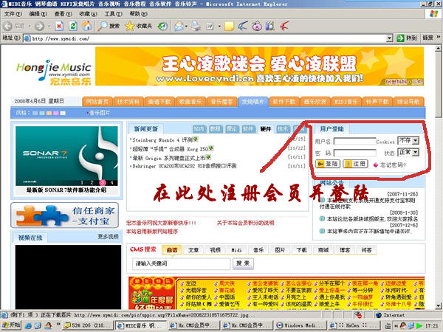
Task: Choose the pink style color swatch
Action: (x=56, y=113)
